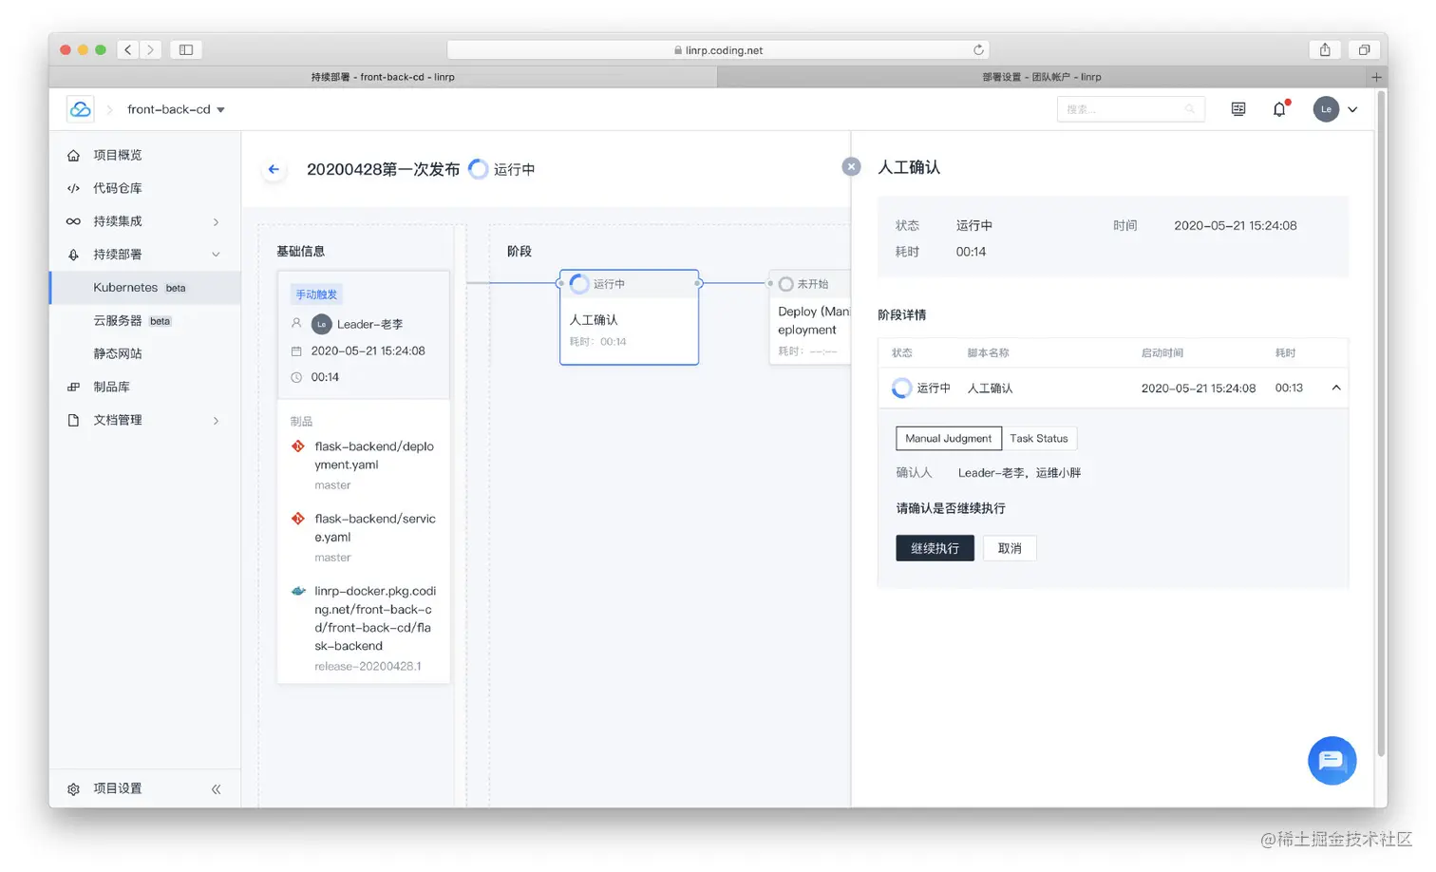
Task: Click the Le user avatar
Action: pyautogui.click(x=1326, y=109)
